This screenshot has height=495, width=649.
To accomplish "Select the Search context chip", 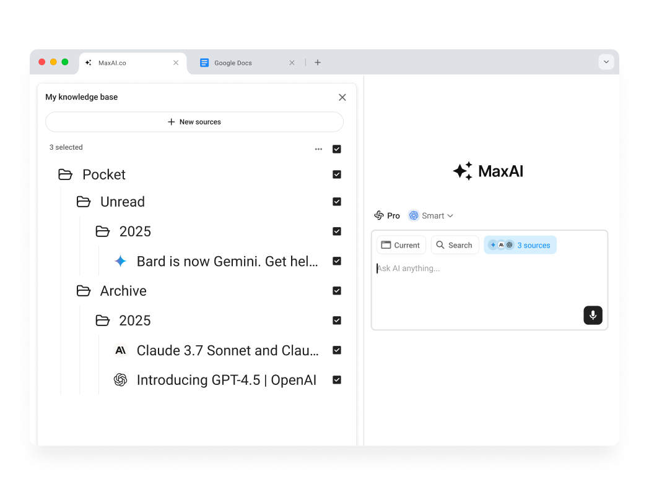I will point(455,245).
